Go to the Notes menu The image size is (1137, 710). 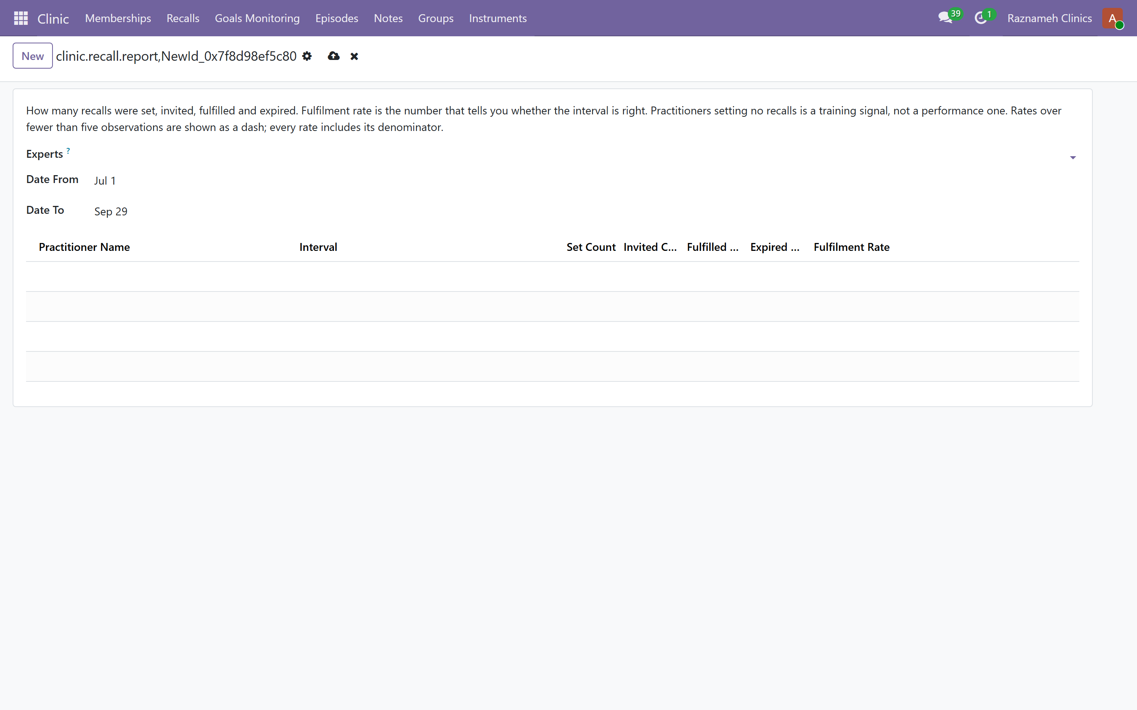point(388,18)
